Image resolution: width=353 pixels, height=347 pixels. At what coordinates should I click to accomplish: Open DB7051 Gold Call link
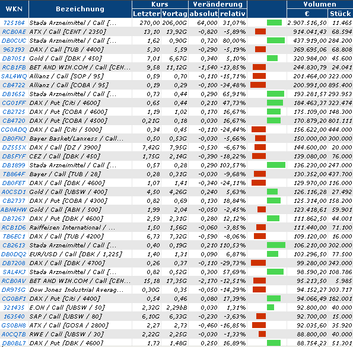pos(14,59)
